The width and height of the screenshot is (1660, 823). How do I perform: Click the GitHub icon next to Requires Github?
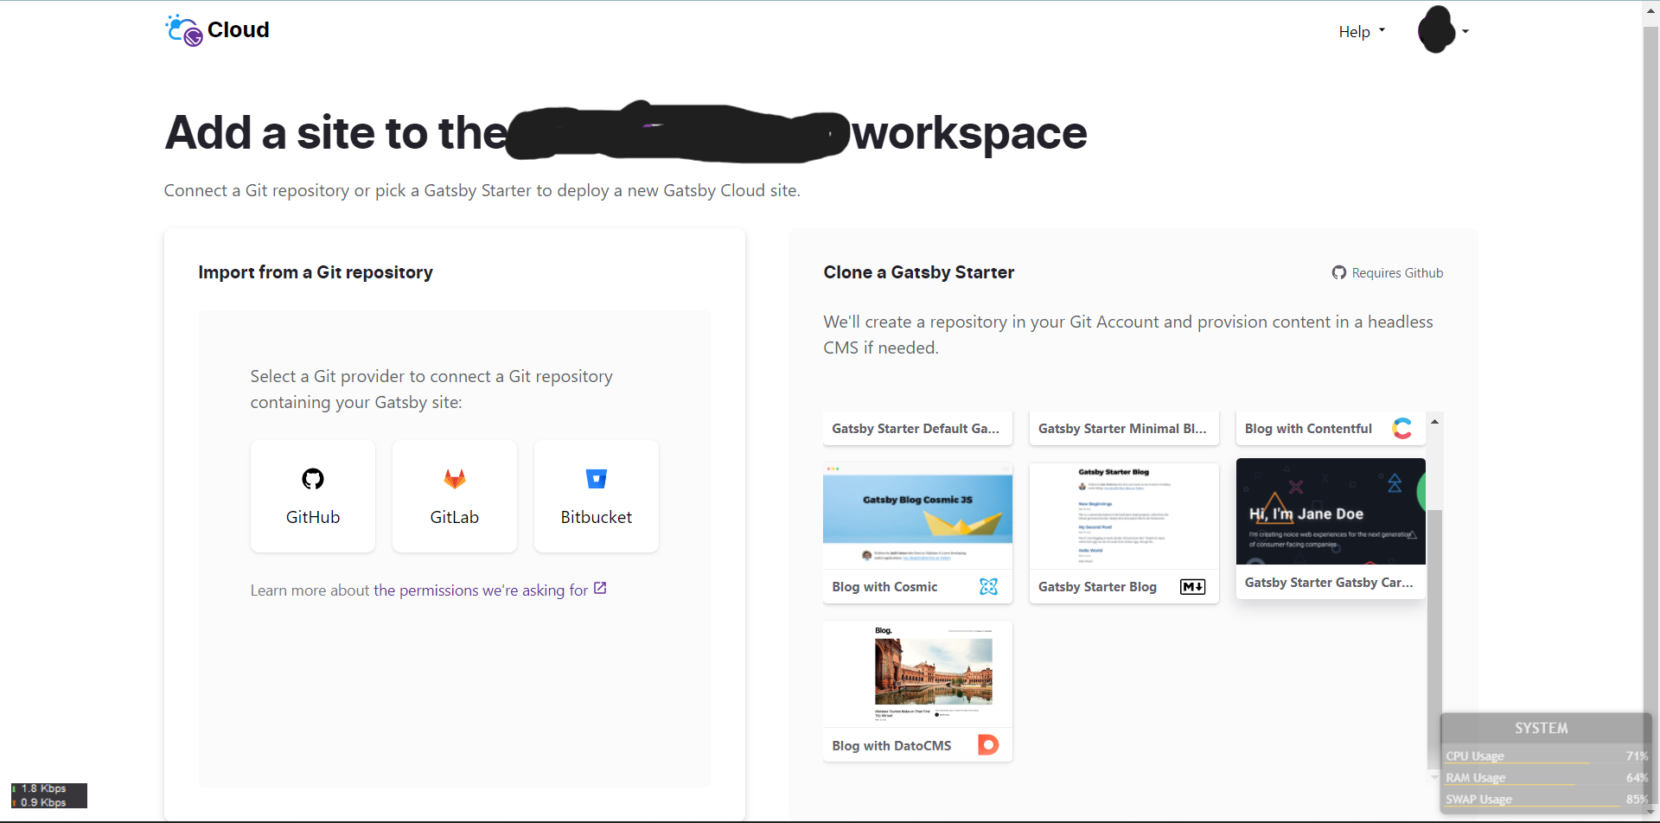(x=1339, y=273)
